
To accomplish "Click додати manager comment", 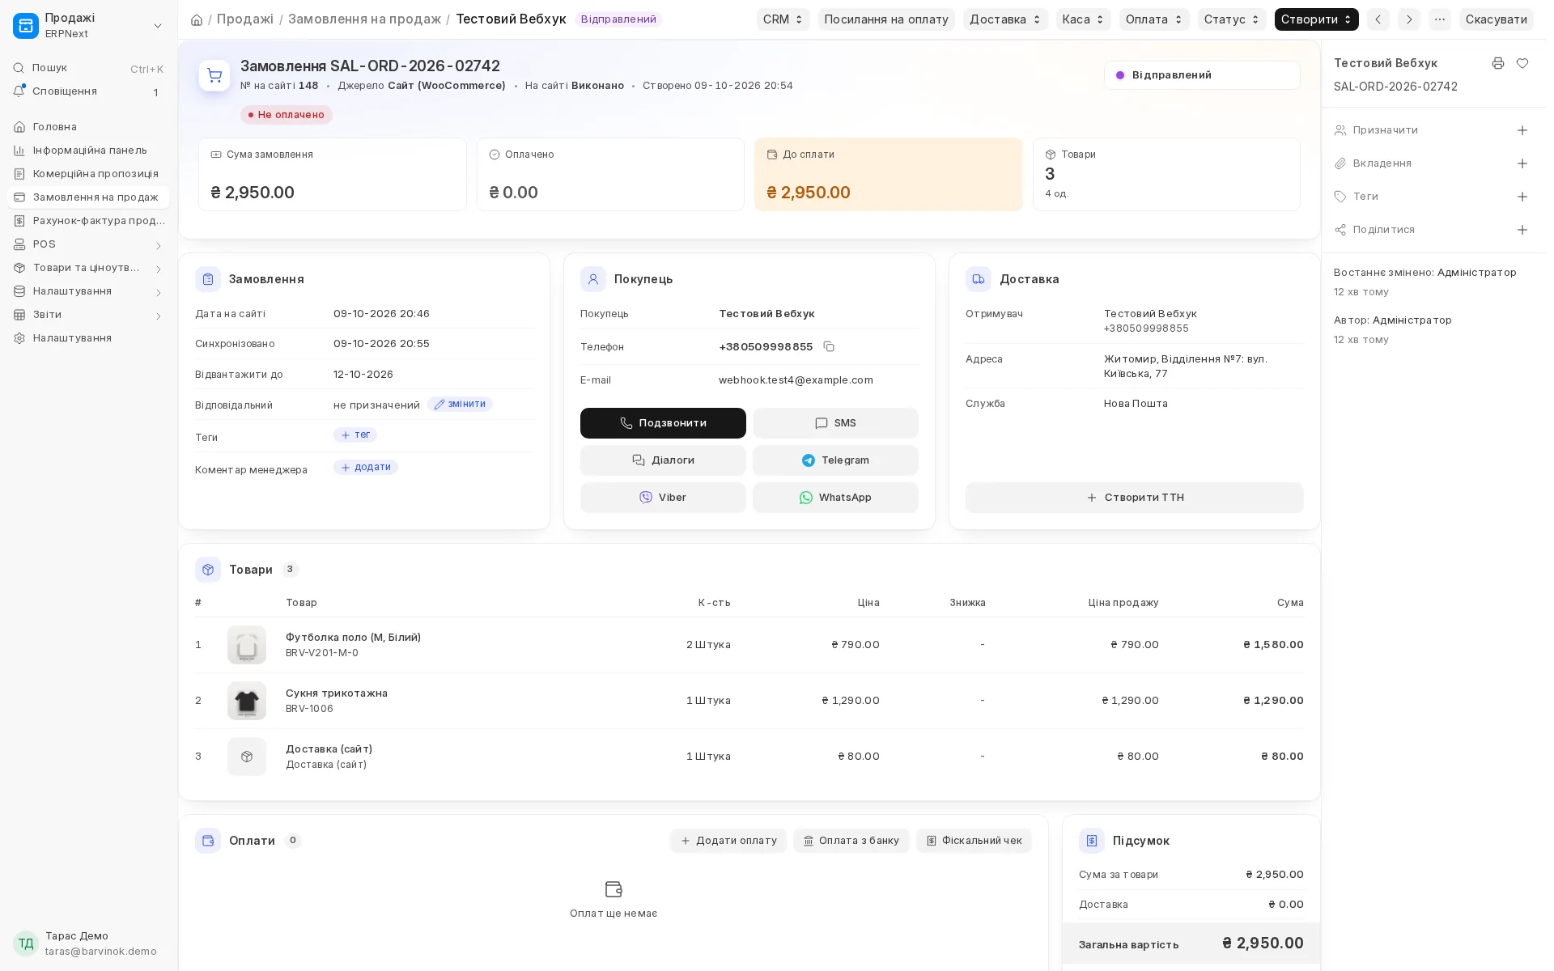I will pyautogui.click(x=366, y=468).
